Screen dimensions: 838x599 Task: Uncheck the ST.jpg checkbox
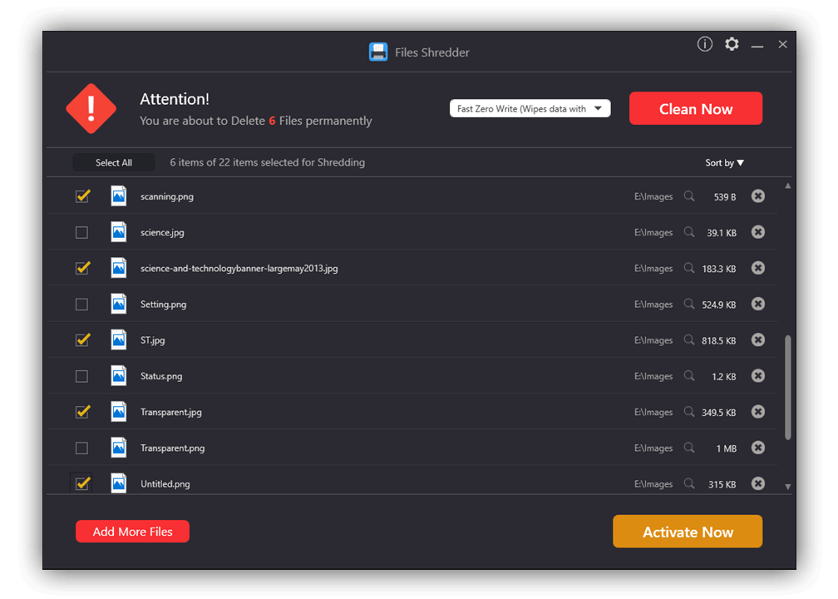(81, 339)
